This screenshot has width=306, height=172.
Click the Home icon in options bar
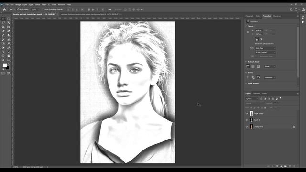(x=4, y=10)
